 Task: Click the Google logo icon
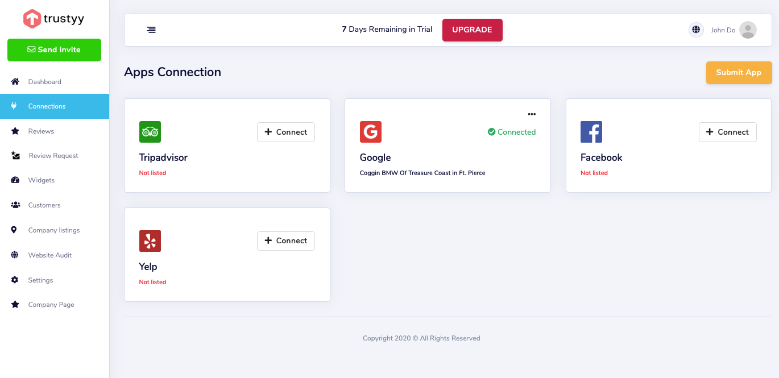(371, 132)
